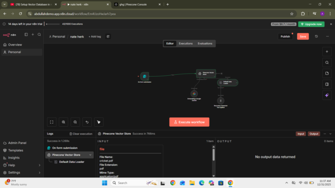The image size is (335, 188).
Task: Expand the Settings sidebar submenu
Action: coord(39,172)
